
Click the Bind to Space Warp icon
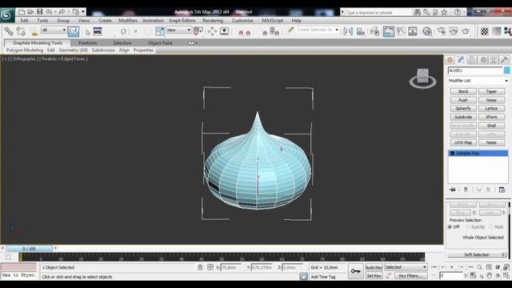(34, 32)
